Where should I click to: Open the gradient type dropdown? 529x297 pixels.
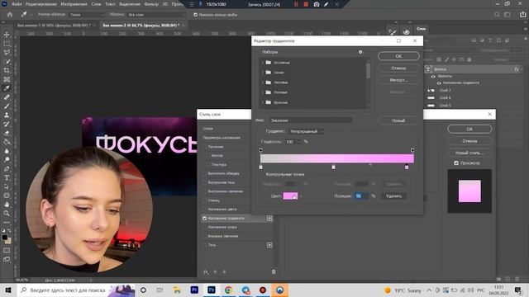coord(306,131)
